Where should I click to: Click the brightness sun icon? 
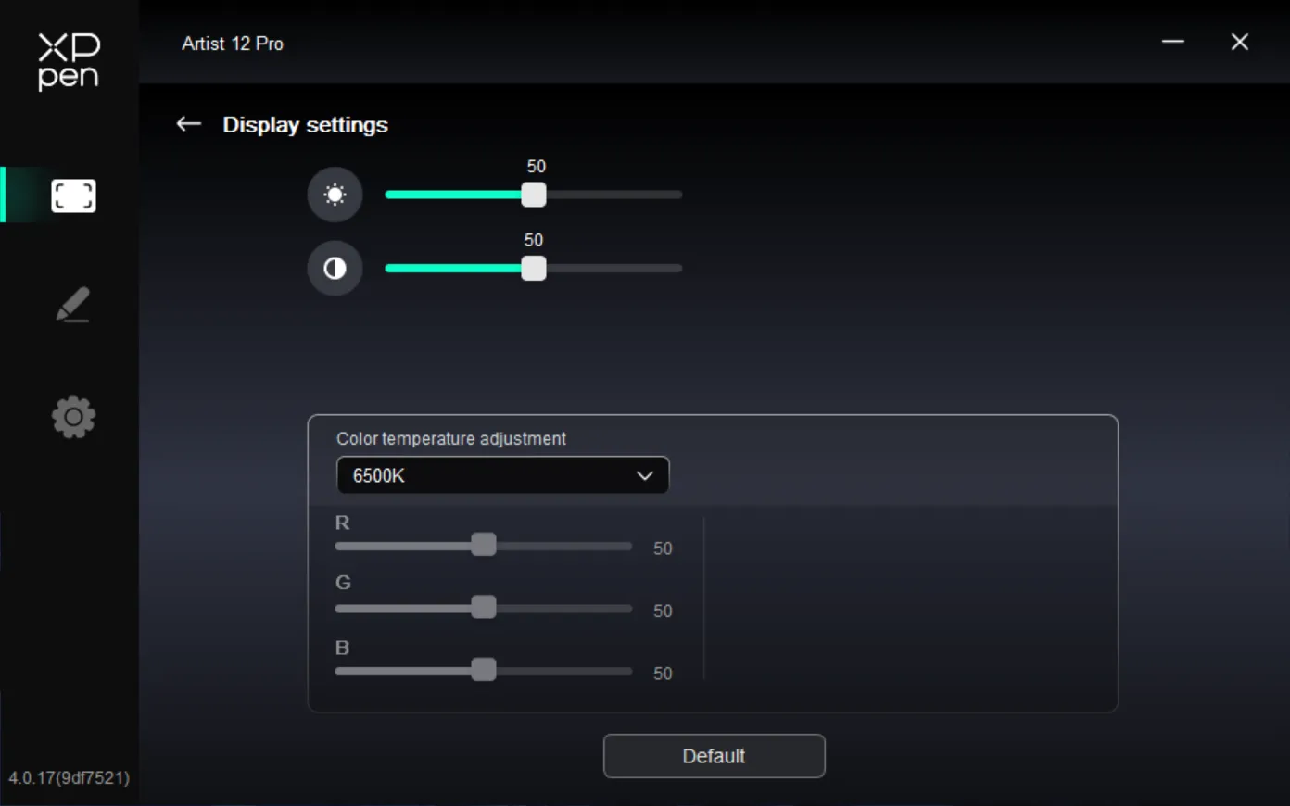tap(335, 195)
